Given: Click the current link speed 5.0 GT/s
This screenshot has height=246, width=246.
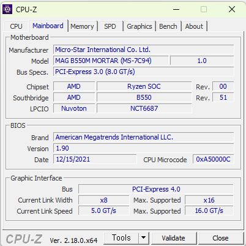Looking at the screenshot, I should tap(104, 211).
